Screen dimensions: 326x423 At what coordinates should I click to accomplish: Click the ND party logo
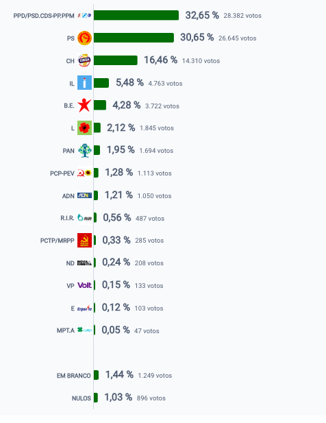tap(84, 263)
